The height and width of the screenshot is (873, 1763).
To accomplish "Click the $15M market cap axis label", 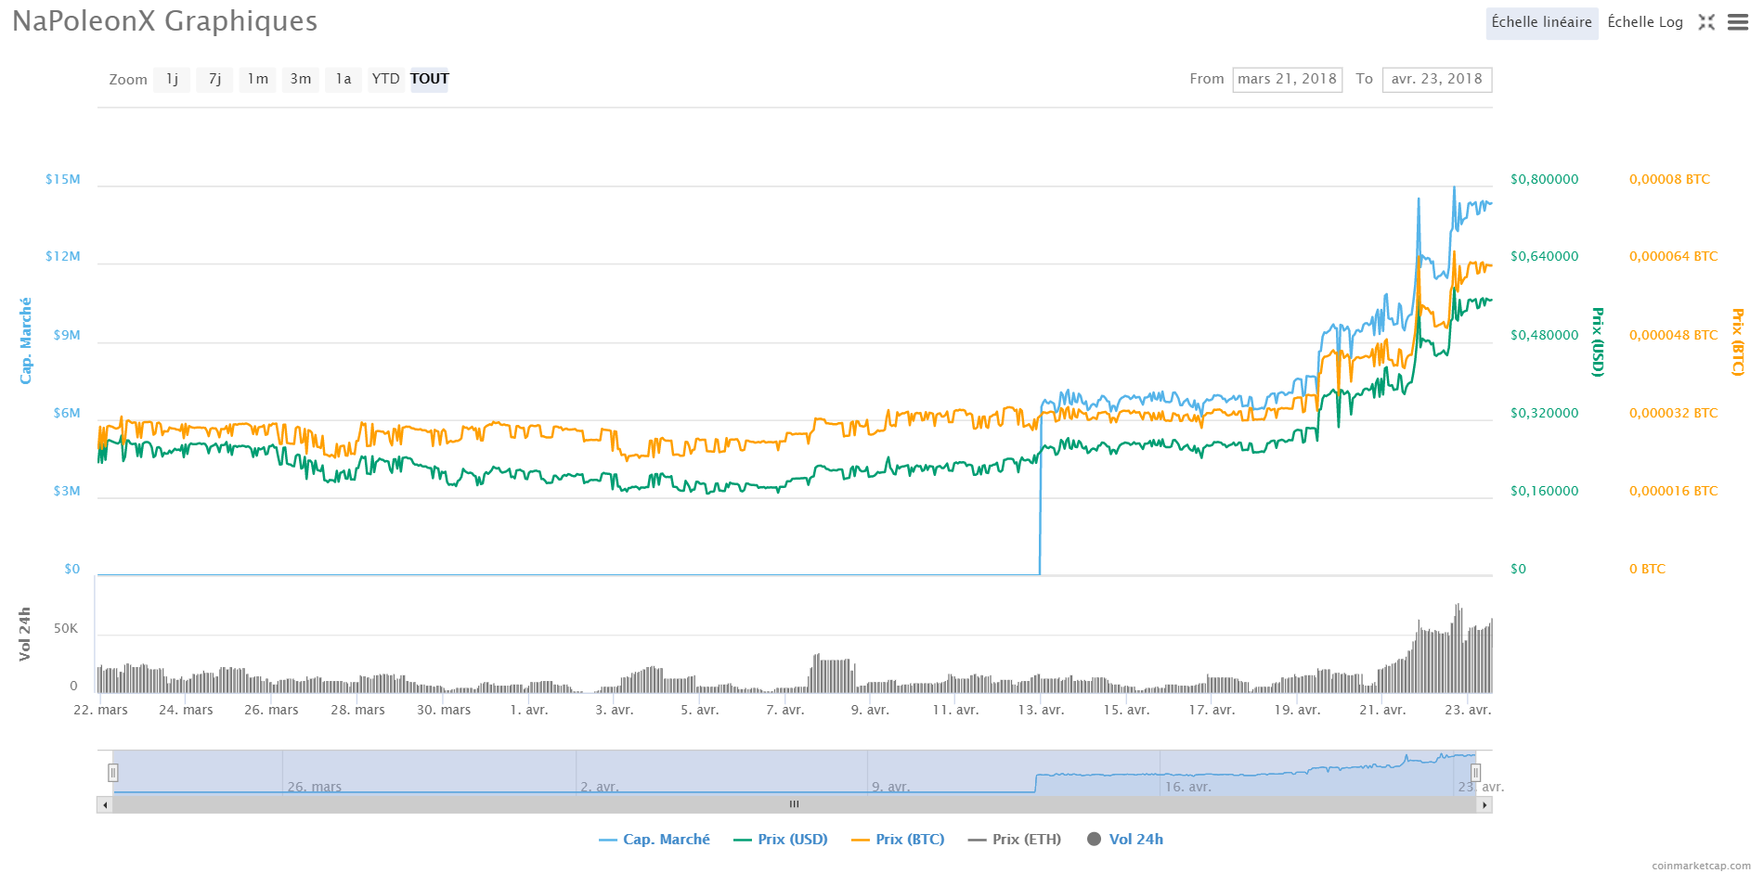I will pos(63,179).
